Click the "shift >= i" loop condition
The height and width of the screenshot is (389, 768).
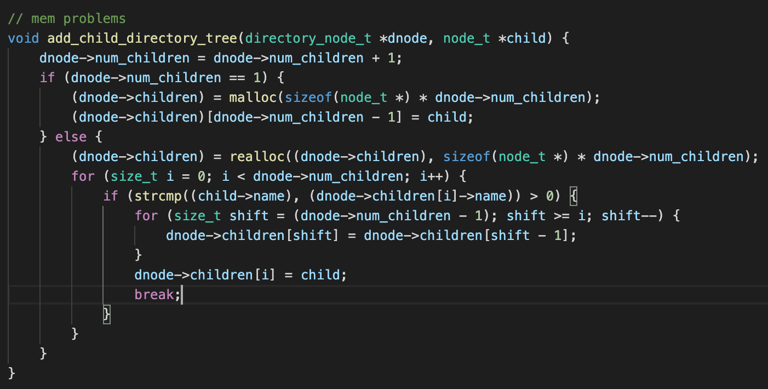click(x=549, y=215)
